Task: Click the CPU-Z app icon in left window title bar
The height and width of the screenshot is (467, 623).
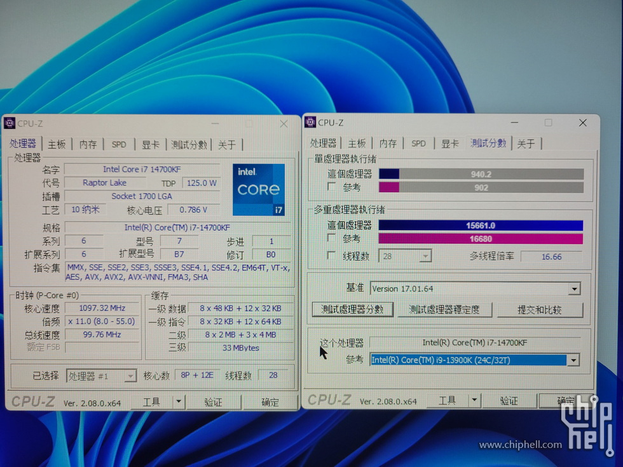Action: (x=10, y=123)
